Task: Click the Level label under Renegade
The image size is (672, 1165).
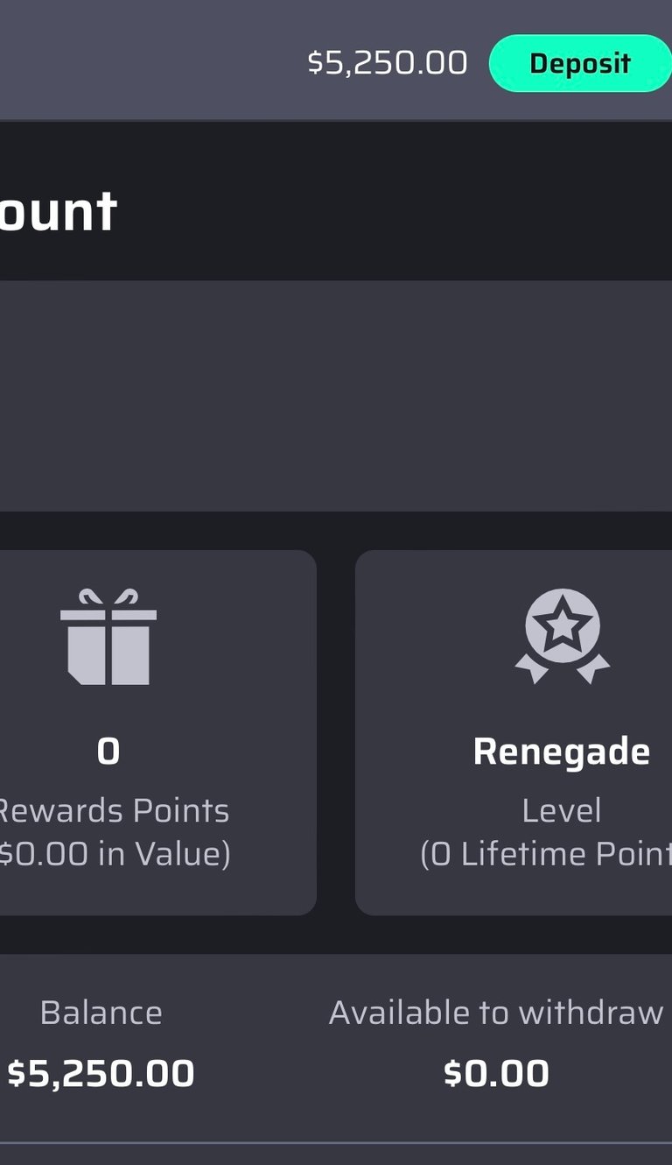Action: click(562, 810)
